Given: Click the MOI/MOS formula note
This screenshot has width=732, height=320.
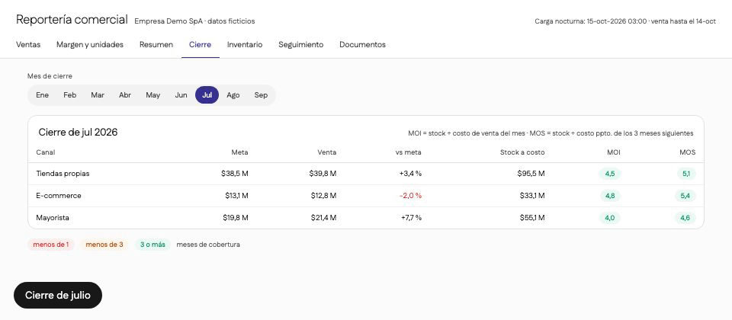Looking at the screenshot, I should pos(551,133).
